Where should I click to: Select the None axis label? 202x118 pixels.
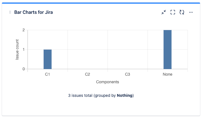(x=167, y=75)
